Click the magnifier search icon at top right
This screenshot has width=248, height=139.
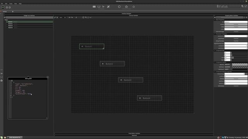tap(242, 6)
